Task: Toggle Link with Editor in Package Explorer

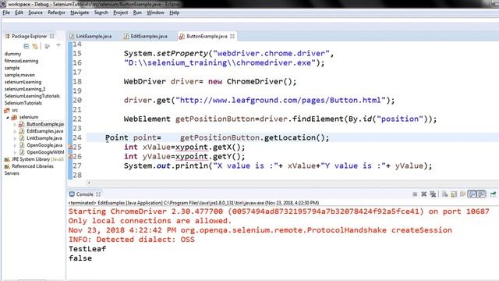Action: pos(35,46)
